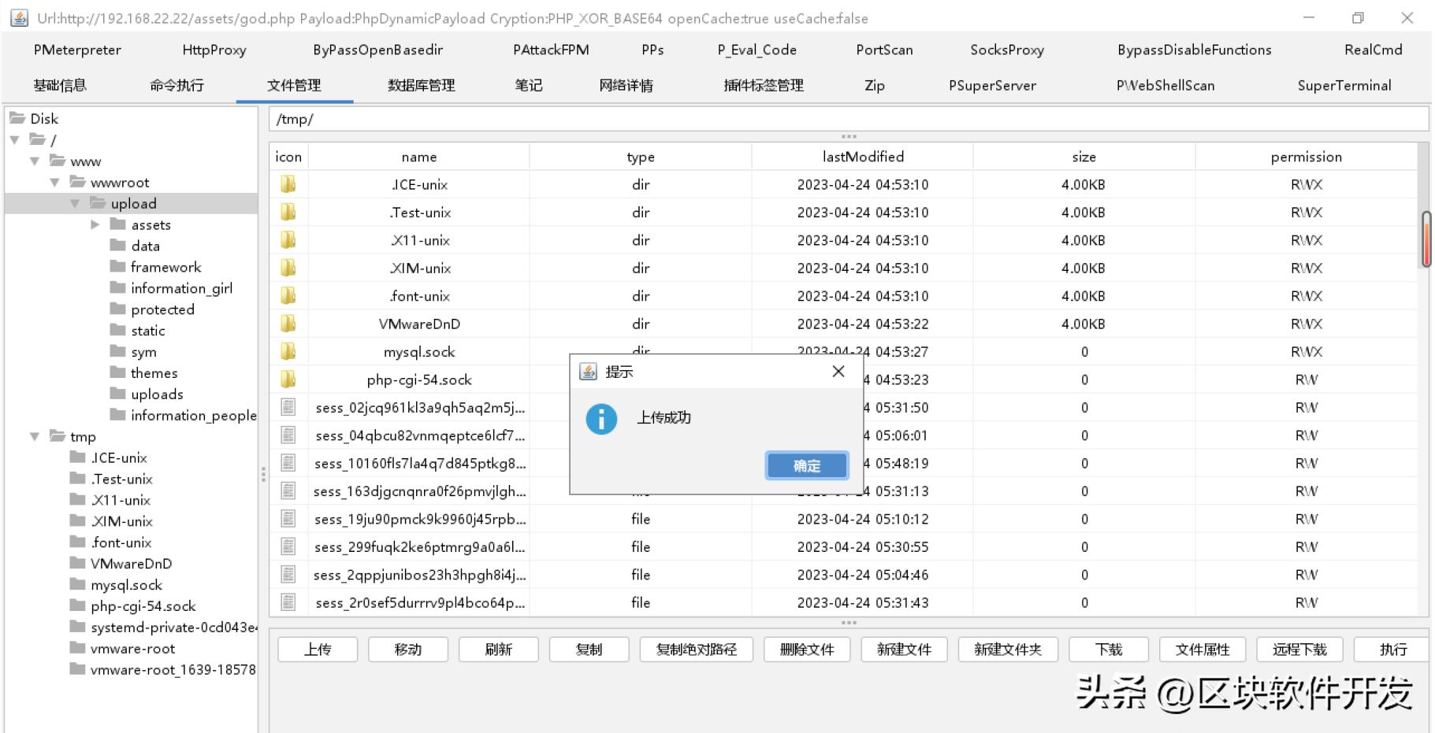Close the 提示 dialog with X
This screenshot has width=1435, height=733.
point(838,372)
